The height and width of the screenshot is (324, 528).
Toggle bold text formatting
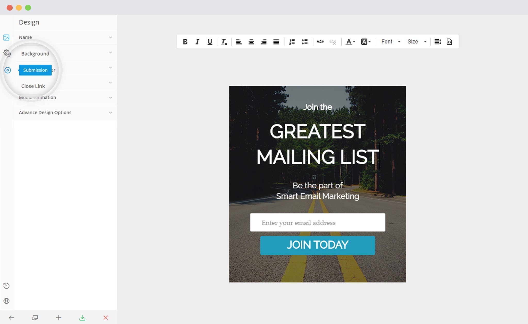pos(185,42)
